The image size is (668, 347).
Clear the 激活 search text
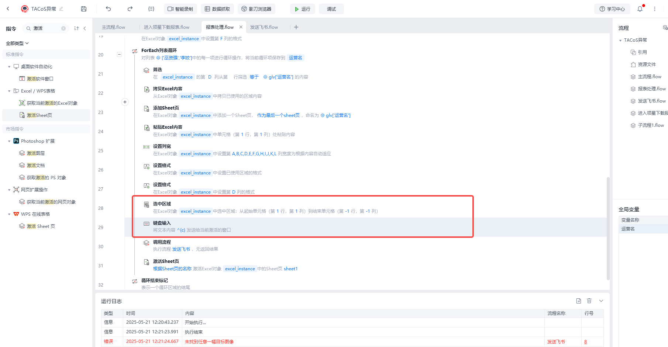click(x=63, y=28)
